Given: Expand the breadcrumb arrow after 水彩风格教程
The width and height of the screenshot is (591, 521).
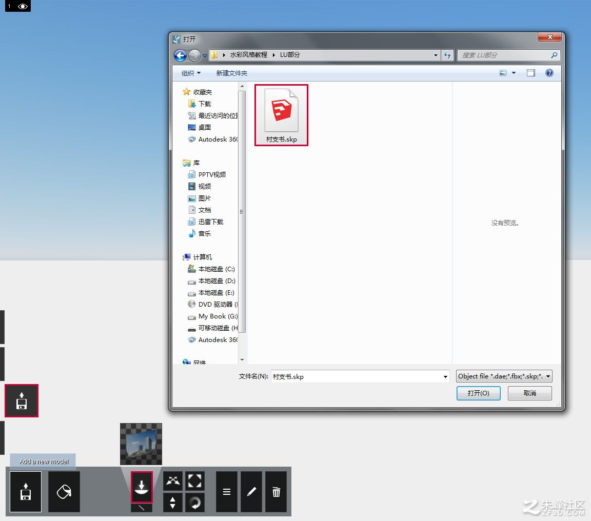Looking at the screenshot, I should (x=273, y=55).
